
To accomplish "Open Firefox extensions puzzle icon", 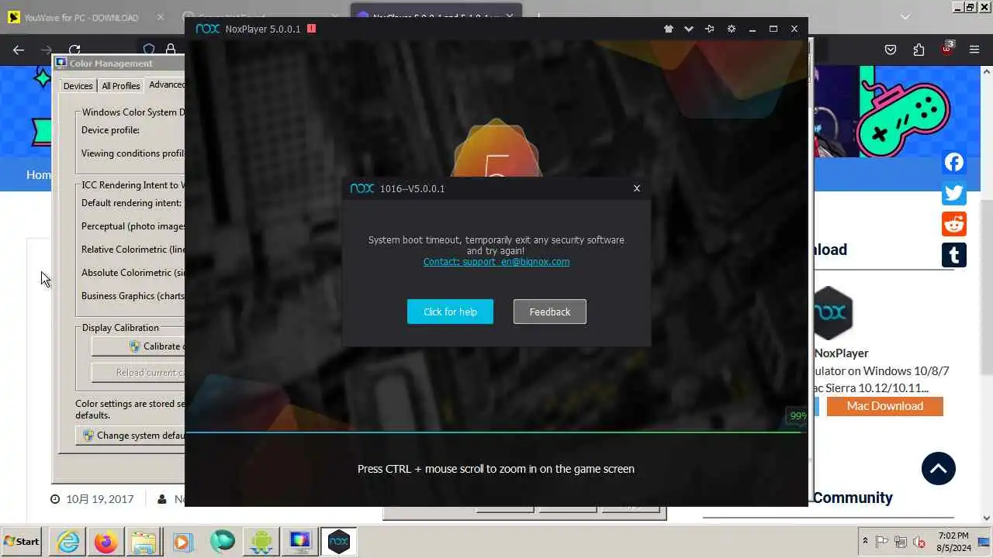I will (919, 50).
